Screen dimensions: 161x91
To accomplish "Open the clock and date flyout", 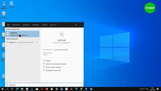I will 152,89.
